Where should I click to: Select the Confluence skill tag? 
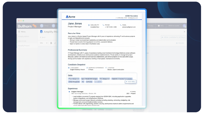point(89,82)
